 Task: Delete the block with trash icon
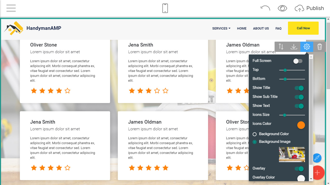pos(320,47)
